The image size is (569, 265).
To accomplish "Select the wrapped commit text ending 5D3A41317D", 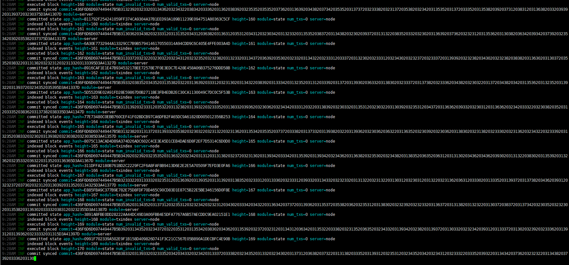I will [34, 39].
